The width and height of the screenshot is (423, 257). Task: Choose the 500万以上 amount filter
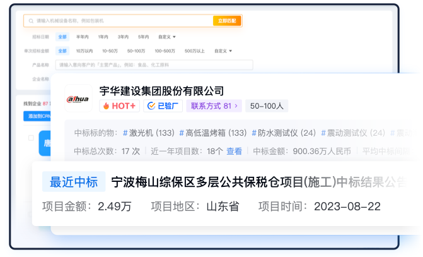point(195,51)
